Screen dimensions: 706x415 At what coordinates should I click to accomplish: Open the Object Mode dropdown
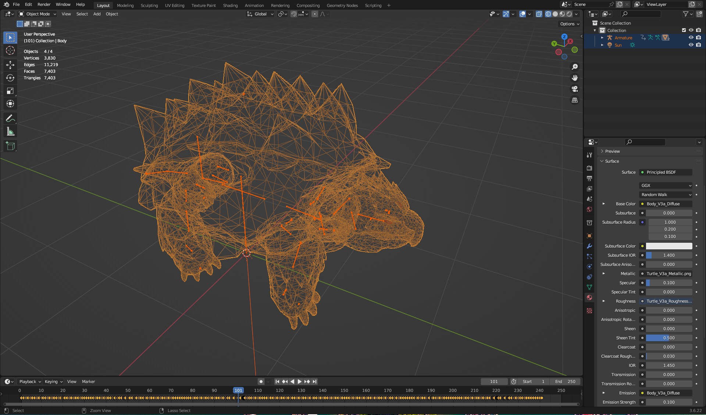tap(38, 14)
